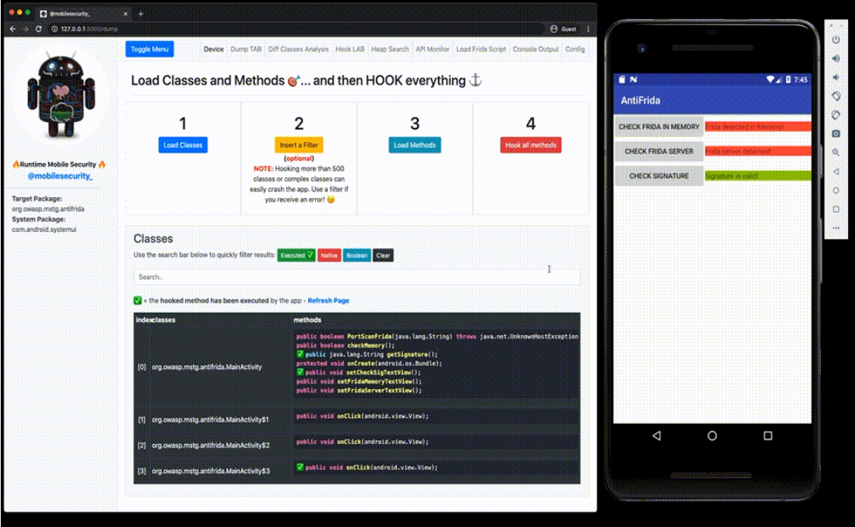Image resolution: width=855 pixels, height=527 pixels.
Task: Tap the Android home circle button
Action: (712, 436)
